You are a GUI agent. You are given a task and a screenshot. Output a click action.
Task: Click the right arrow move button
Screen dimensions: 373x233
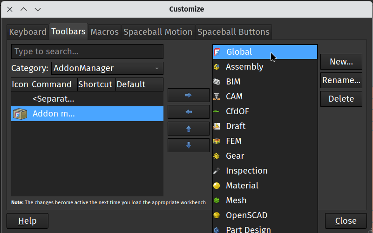188,95
